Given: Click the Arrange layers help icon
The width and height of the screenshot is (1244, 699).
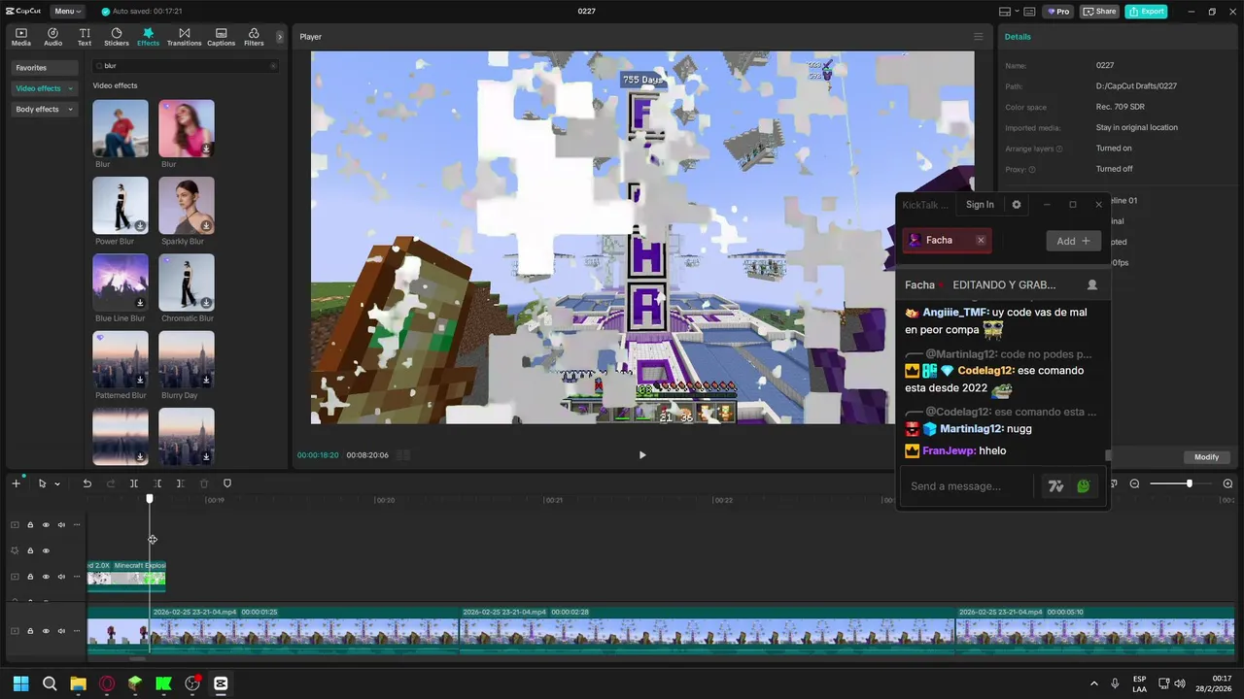Looking at the screenshot, I should [1059, 149].
